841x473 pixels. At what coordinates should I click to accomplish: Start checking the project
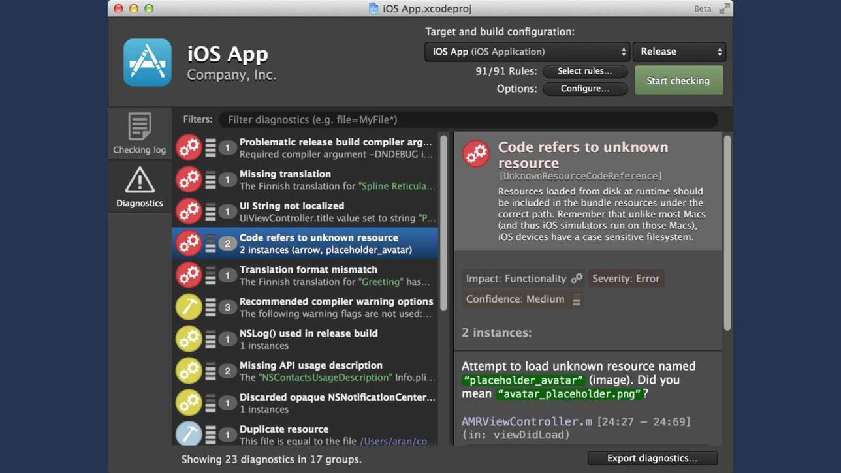coord(678,80)
